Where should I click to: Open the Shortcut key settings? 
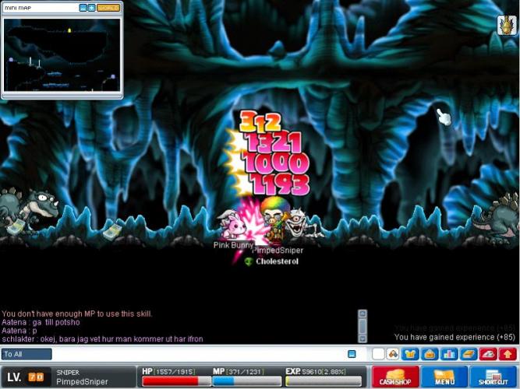click(x=493, y=377)
